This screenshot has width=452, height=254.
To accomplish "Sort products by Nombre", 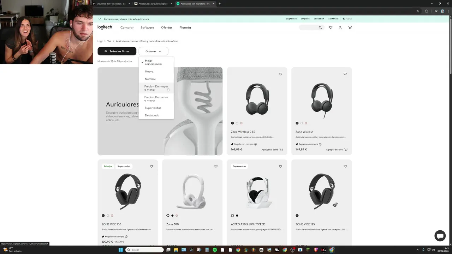I will point(156,79).
